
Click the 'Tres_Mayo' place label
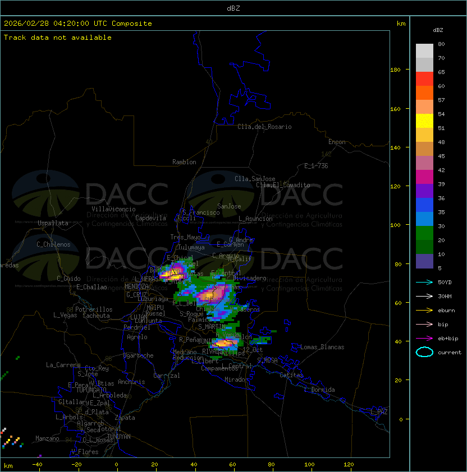pos(185,237)
